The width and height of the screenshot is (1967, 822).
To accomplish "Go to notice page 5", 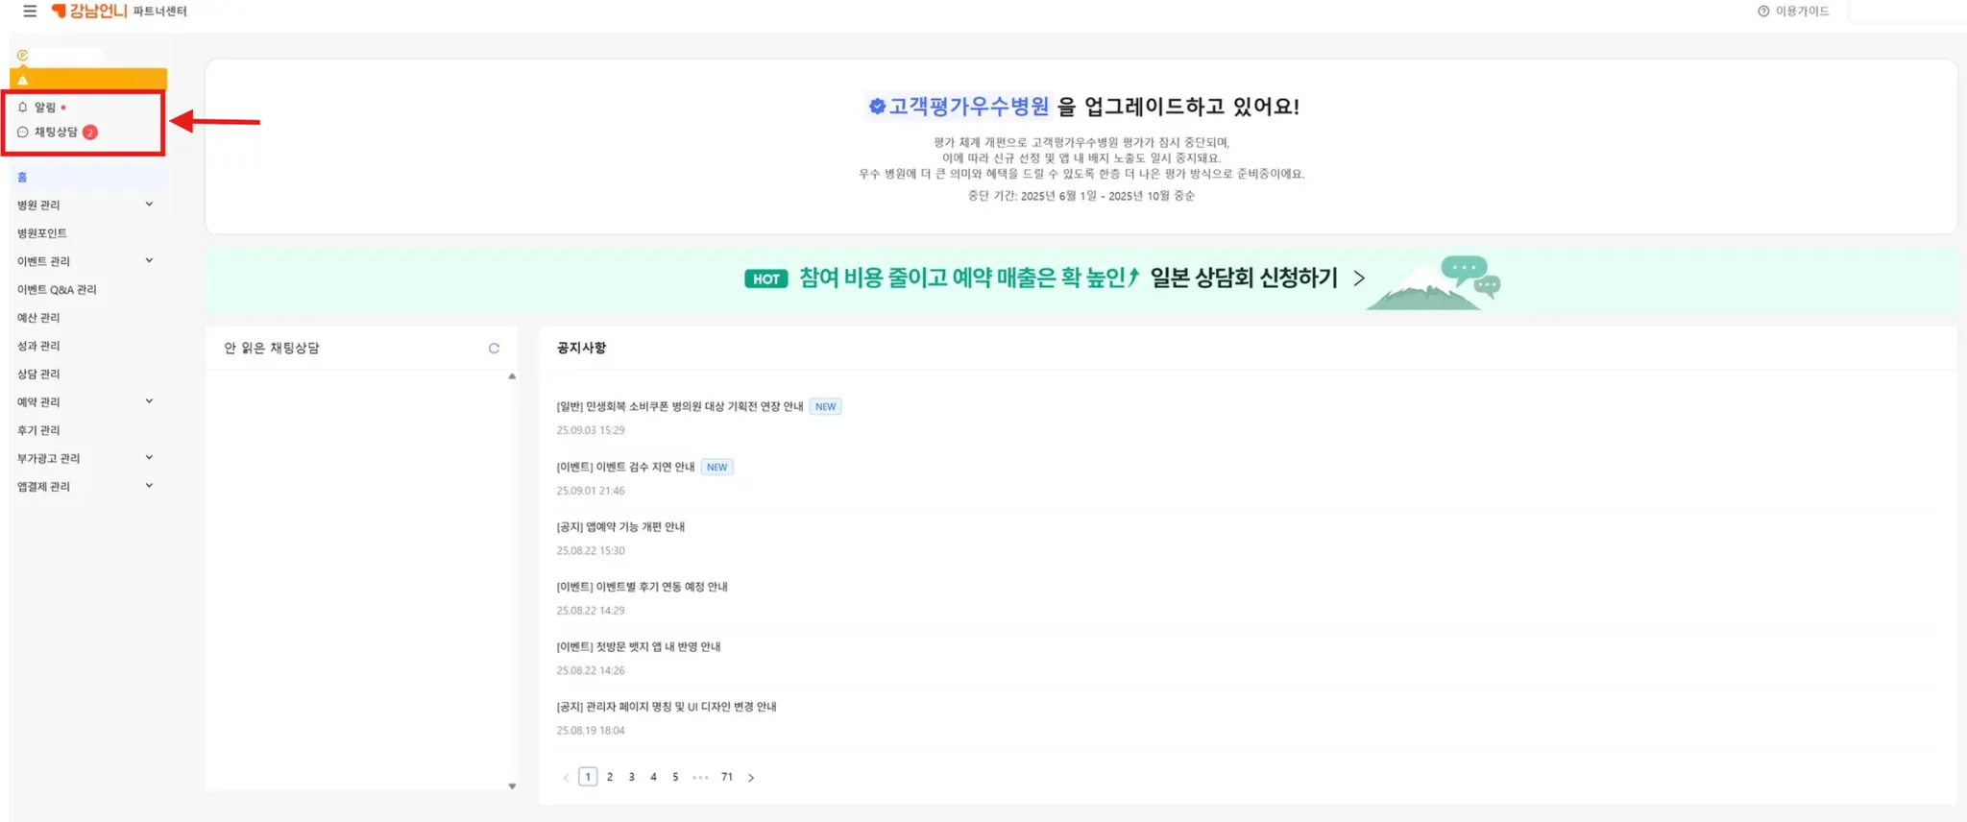I will [675, 777].
